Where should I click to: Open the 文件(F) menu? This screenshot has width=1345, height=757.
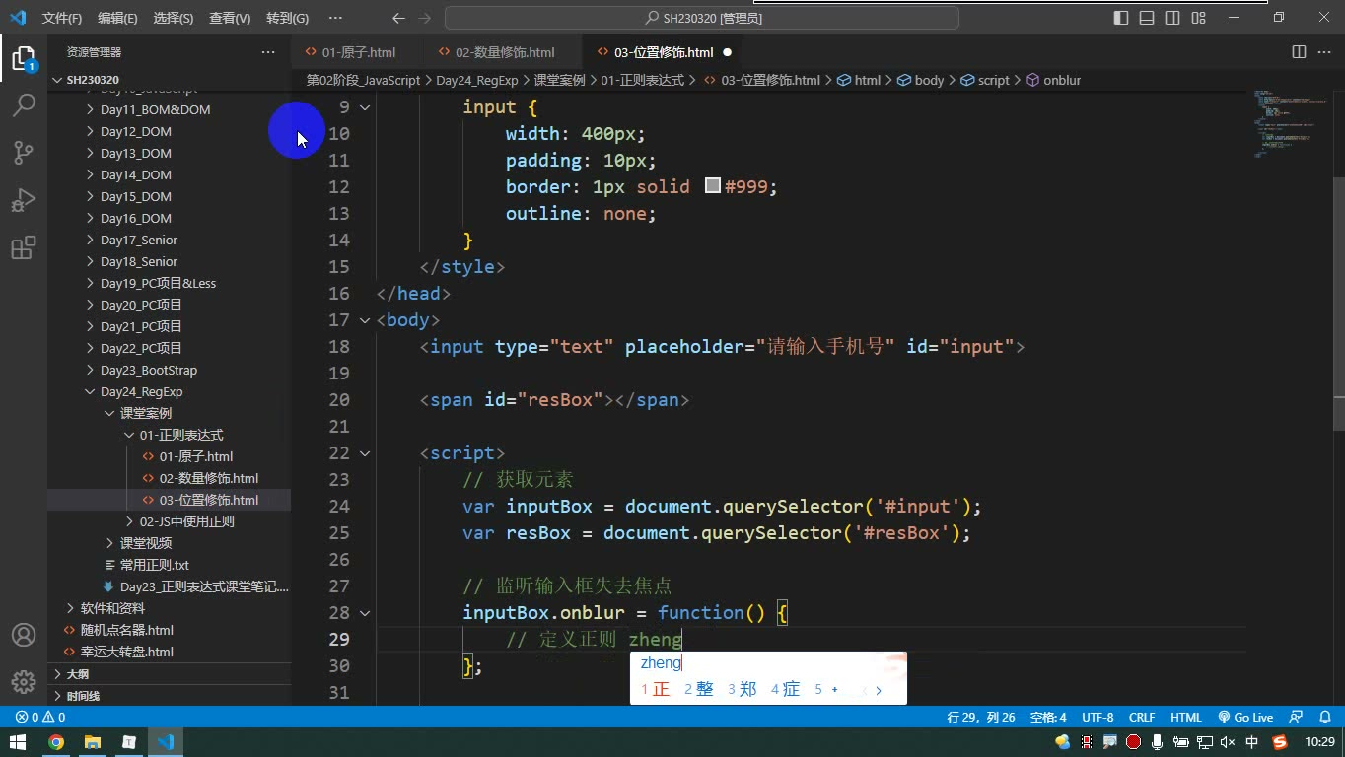click(x=62, y=18)
